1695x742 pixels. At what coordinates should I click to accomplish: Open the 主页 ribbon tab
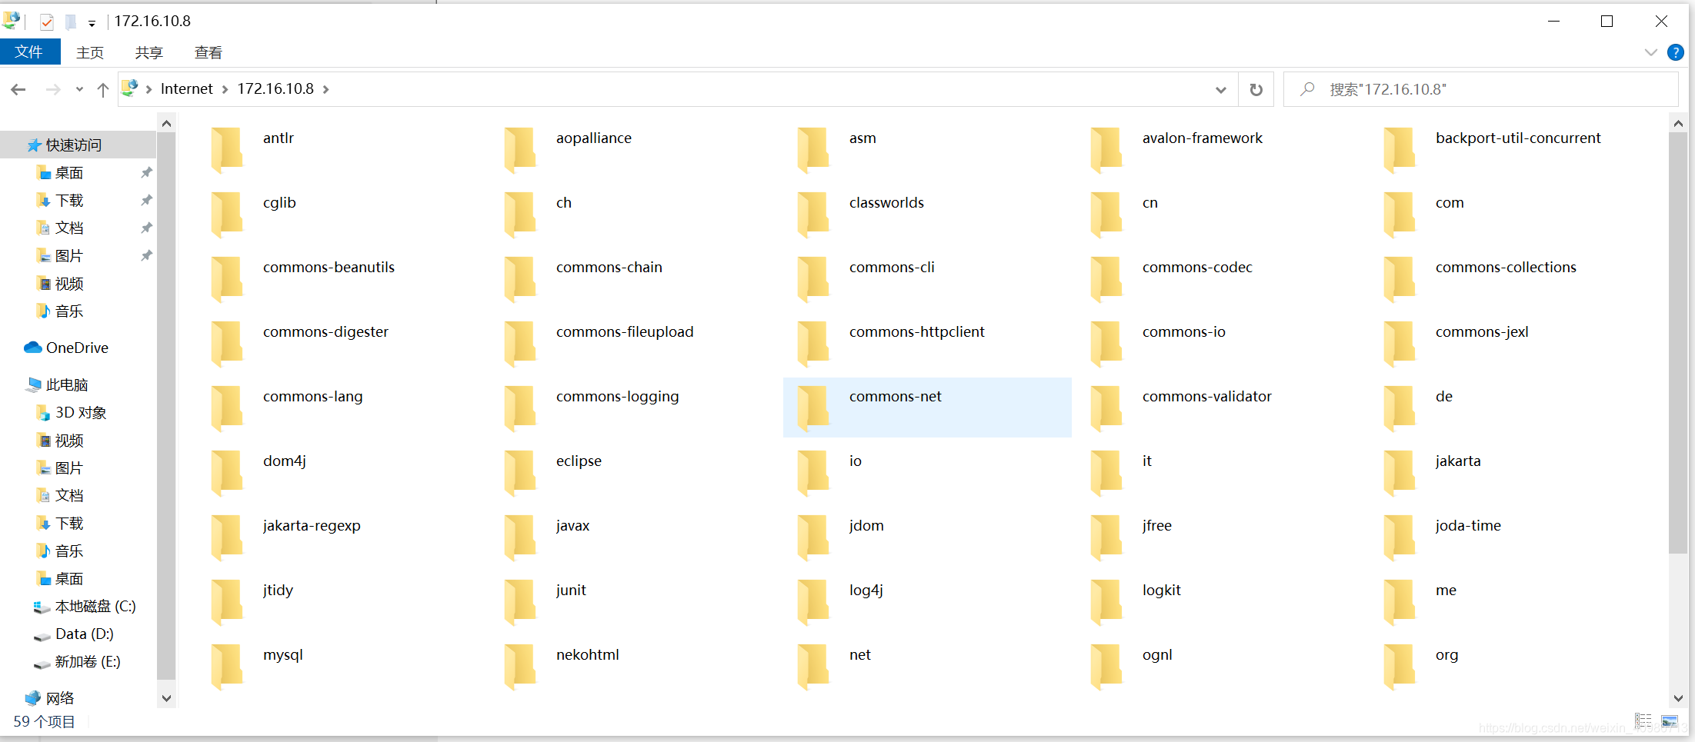tap(90, 52)
